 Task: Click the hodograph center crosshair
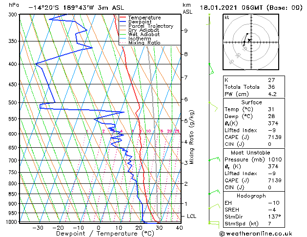[251, 42]
